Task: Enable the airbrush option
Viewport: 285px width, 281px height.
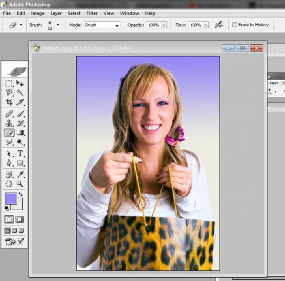Action: [x=219, y=25]
